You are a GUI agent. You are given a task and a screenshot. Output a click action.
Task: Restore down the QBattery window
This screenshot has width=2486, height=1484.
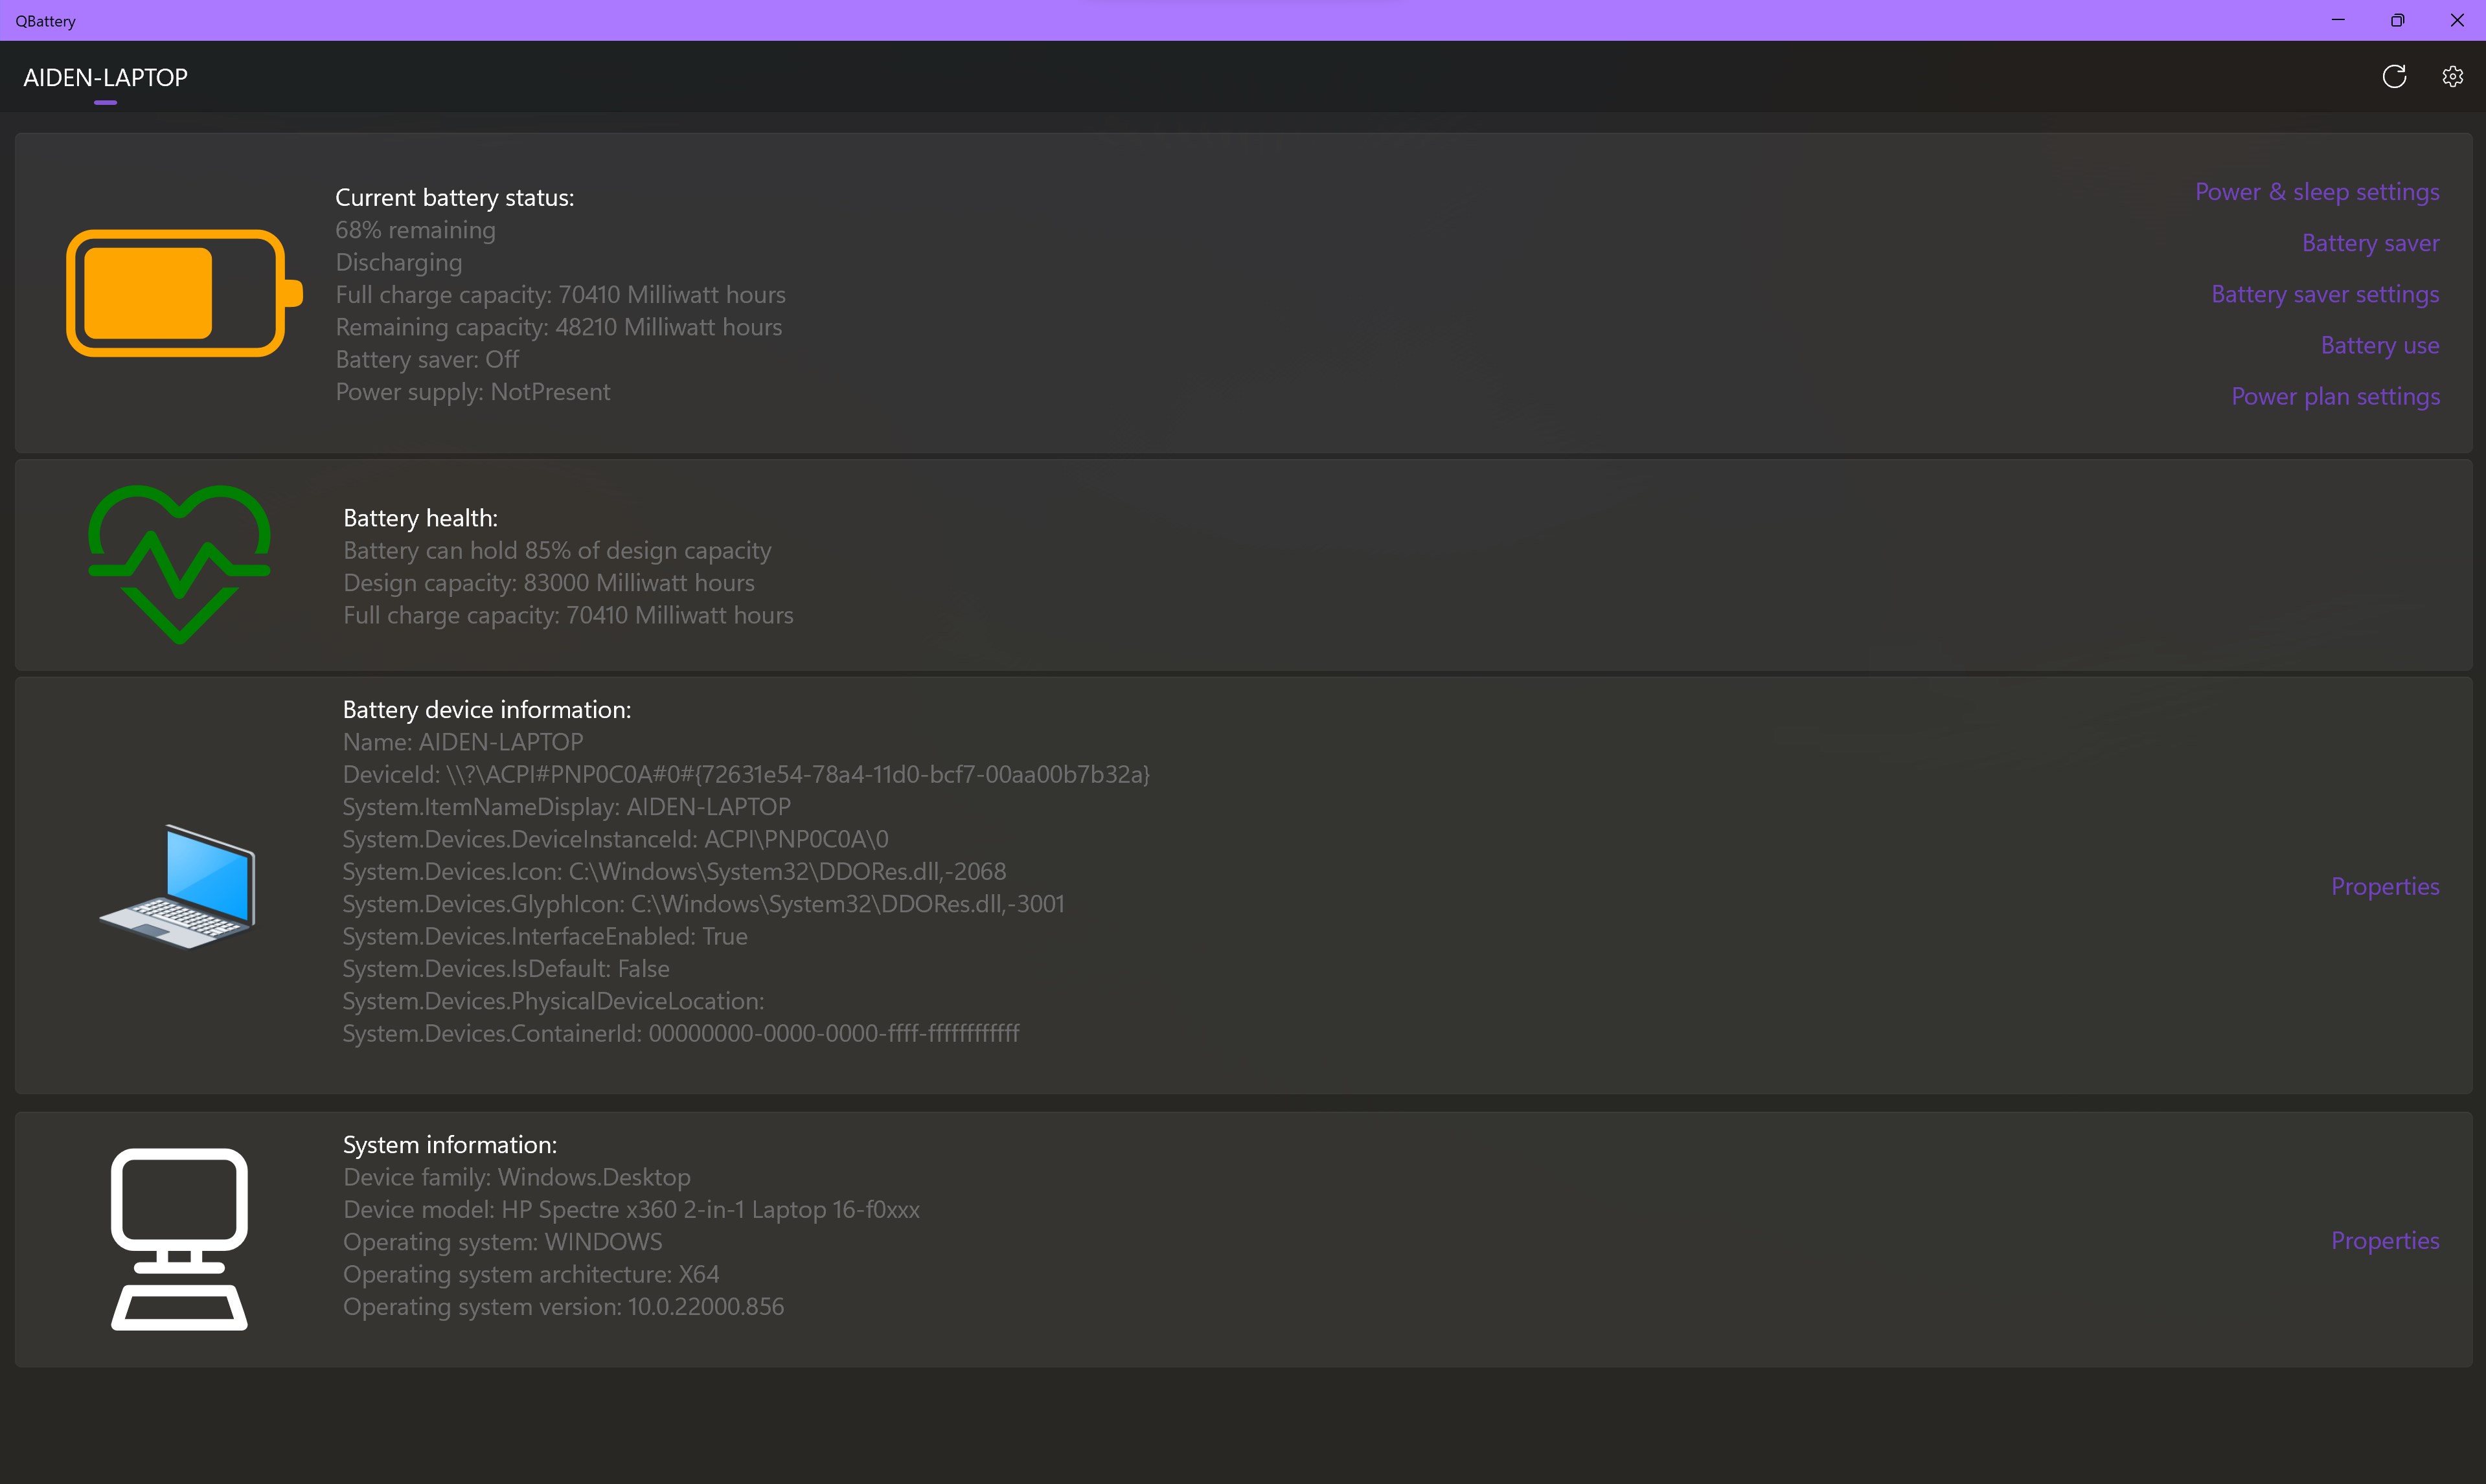pyautogui.click(x=2397, y=20)
